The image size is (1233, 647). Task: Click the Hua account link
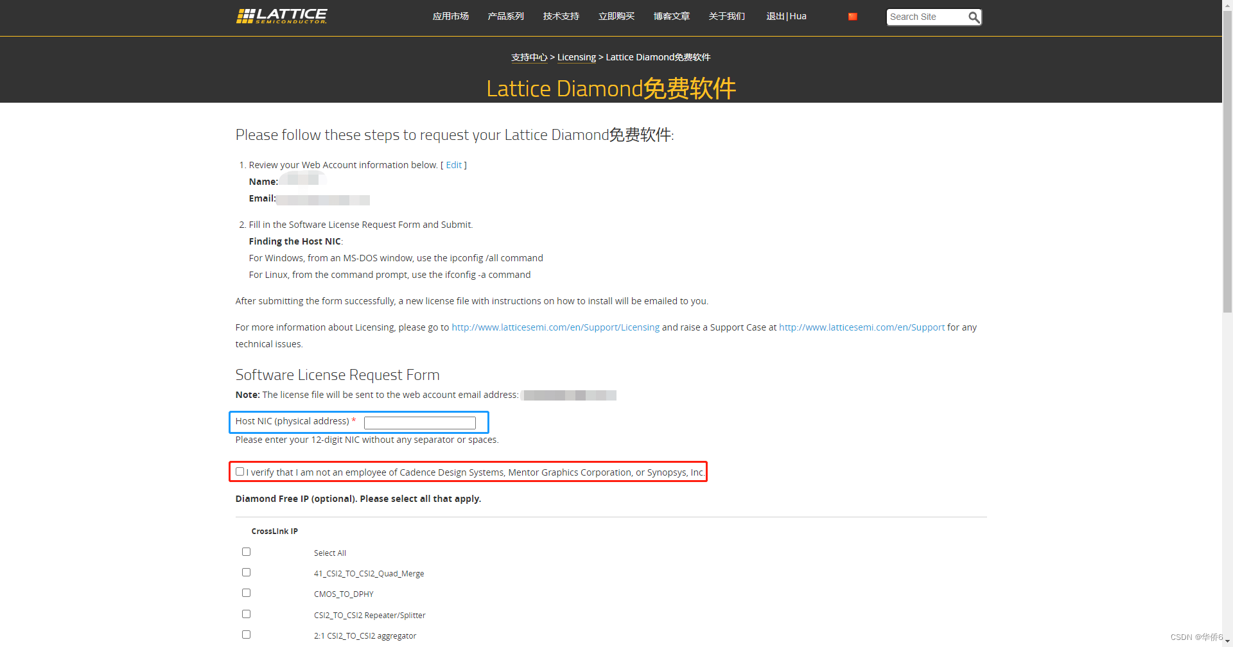(798, 16)
